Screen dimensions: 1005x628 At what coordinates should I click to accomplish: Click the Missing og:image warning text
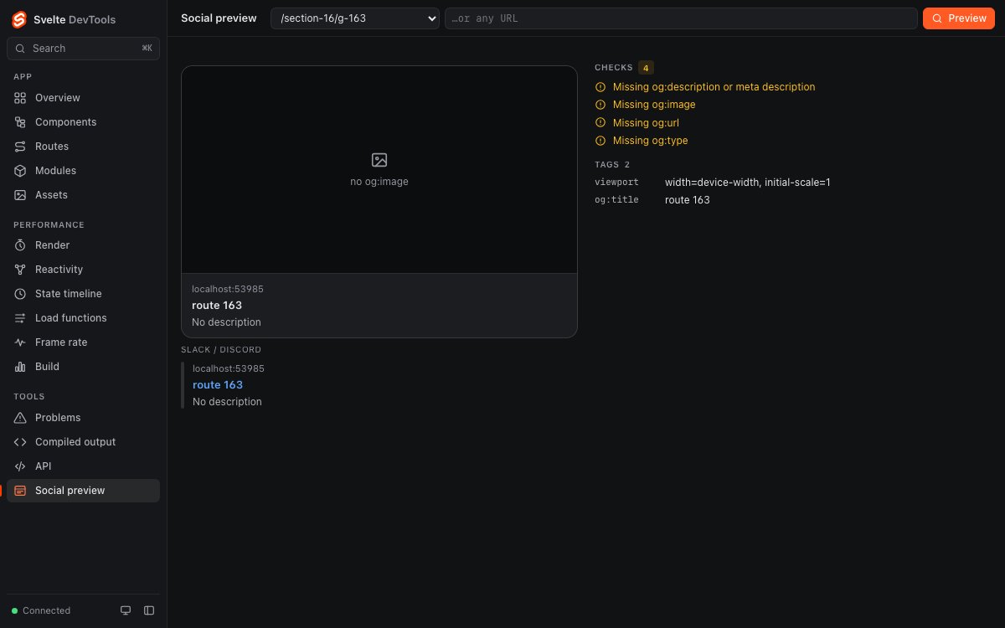coord(654,105)
